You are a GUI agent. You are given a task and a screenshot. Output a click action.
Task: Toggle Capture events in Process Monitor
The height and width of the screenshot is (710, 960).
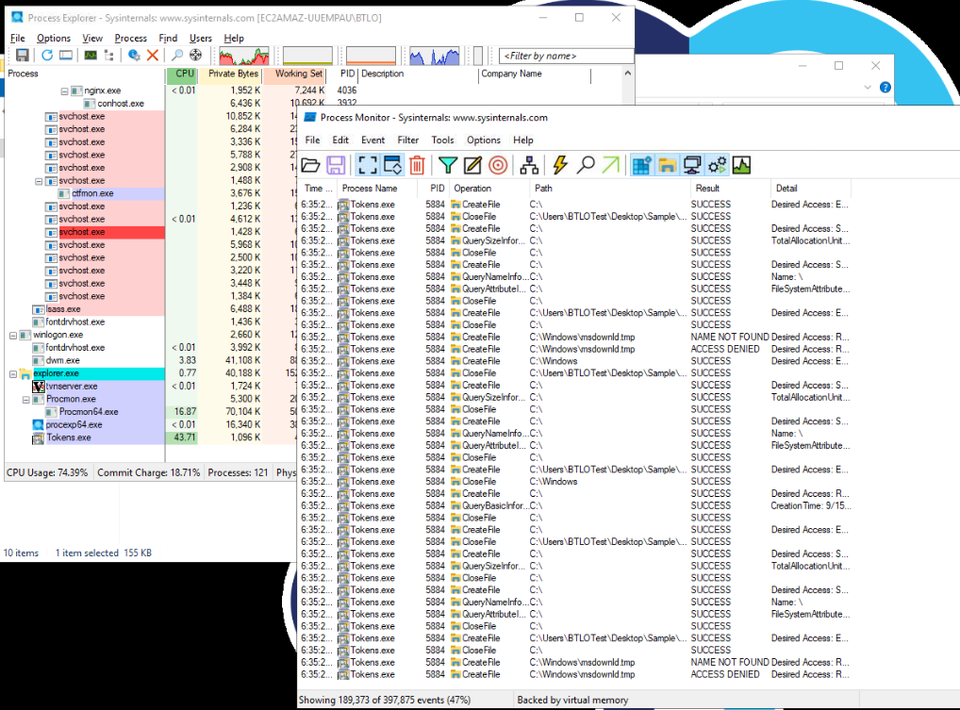point(368,165)
